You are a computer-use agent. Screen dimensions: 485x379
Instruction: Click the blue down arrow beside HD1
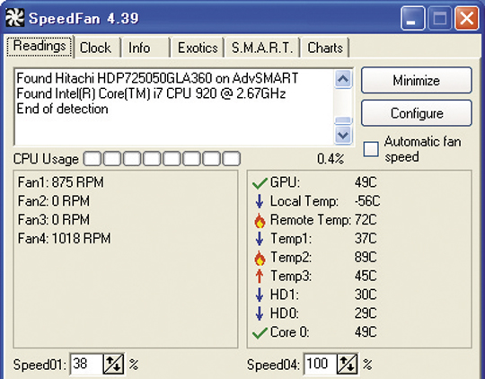click(x=260, y=295)
